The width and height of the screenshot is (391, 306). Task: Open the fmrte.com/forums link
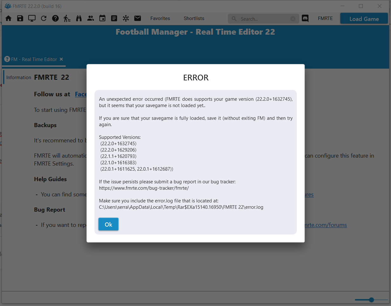326,225
